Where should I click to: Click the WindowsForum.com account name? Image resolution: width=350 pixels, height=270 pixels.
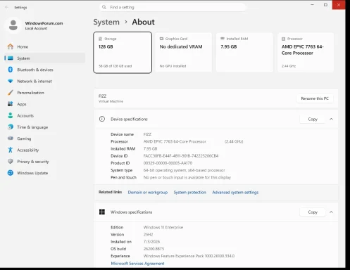coord(44,23)
